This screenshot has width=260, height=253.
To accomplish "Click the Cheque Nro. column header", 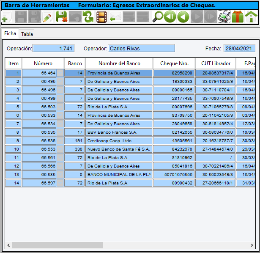I will [x=174, y=63].
